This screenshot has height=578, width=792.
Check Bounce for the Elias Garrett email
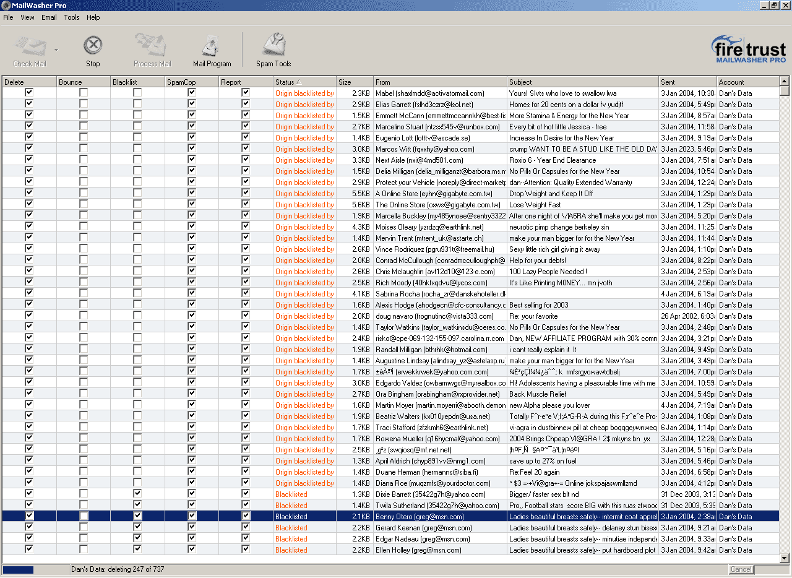click(84, 104)
